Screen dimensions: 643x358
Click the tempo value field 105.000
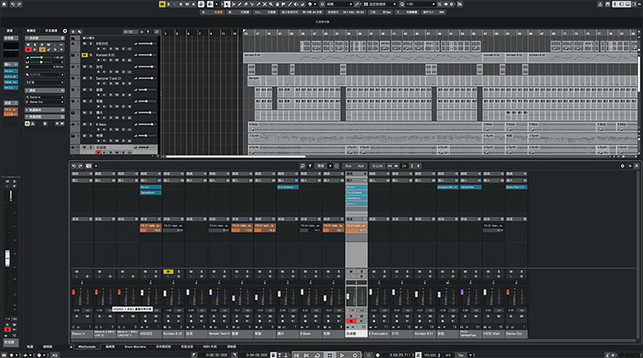click(429, 355)
